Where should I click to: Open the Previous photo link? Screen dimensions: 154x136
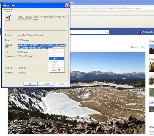coord(135,47)
